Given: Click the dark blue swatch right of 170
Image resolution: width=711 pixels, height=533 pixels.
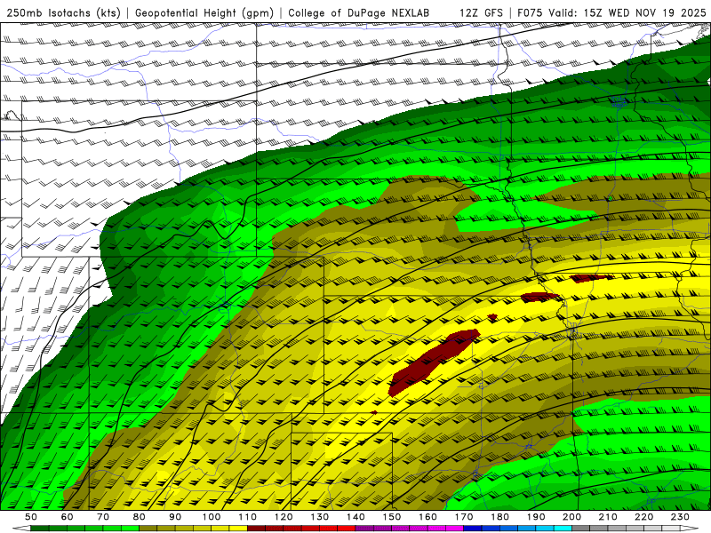Looking at the screenshot, I should (473, 529).
